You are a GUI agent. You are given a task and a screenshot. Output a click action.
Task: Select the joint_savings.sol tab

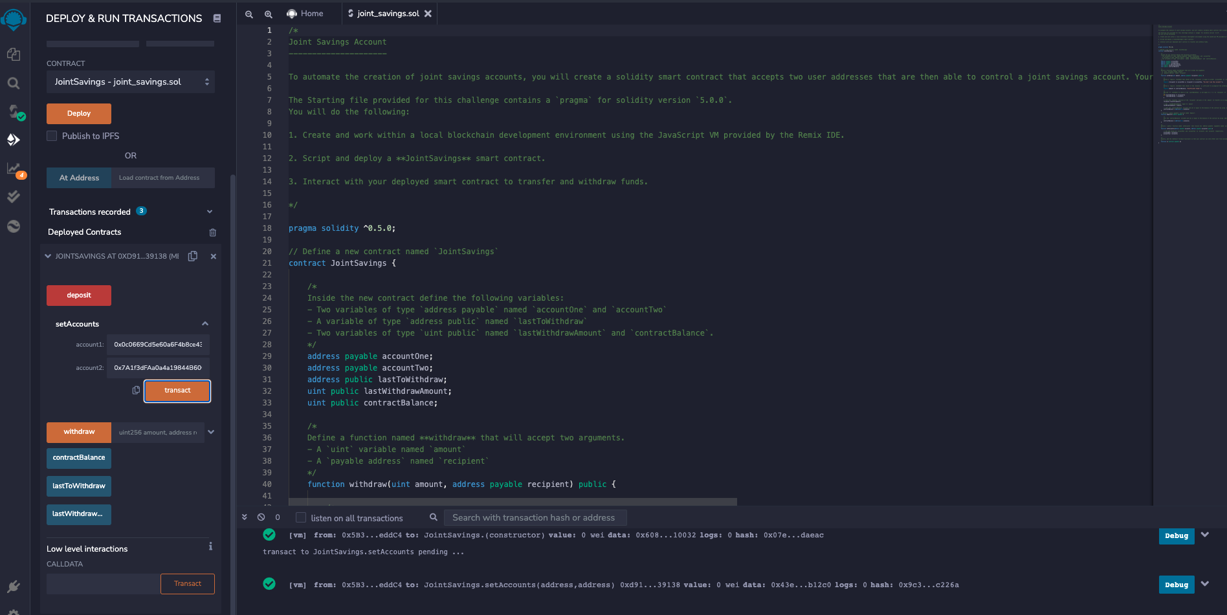tap(384, 13)
